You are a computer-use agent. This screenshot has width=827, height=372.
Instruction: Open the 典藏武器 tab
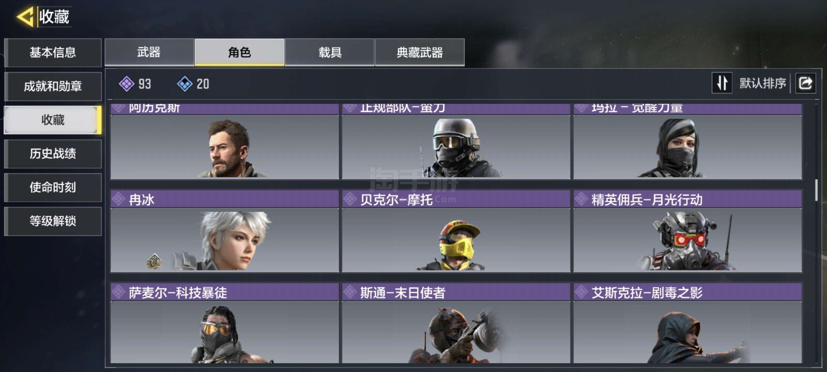[x=420, y=52]
